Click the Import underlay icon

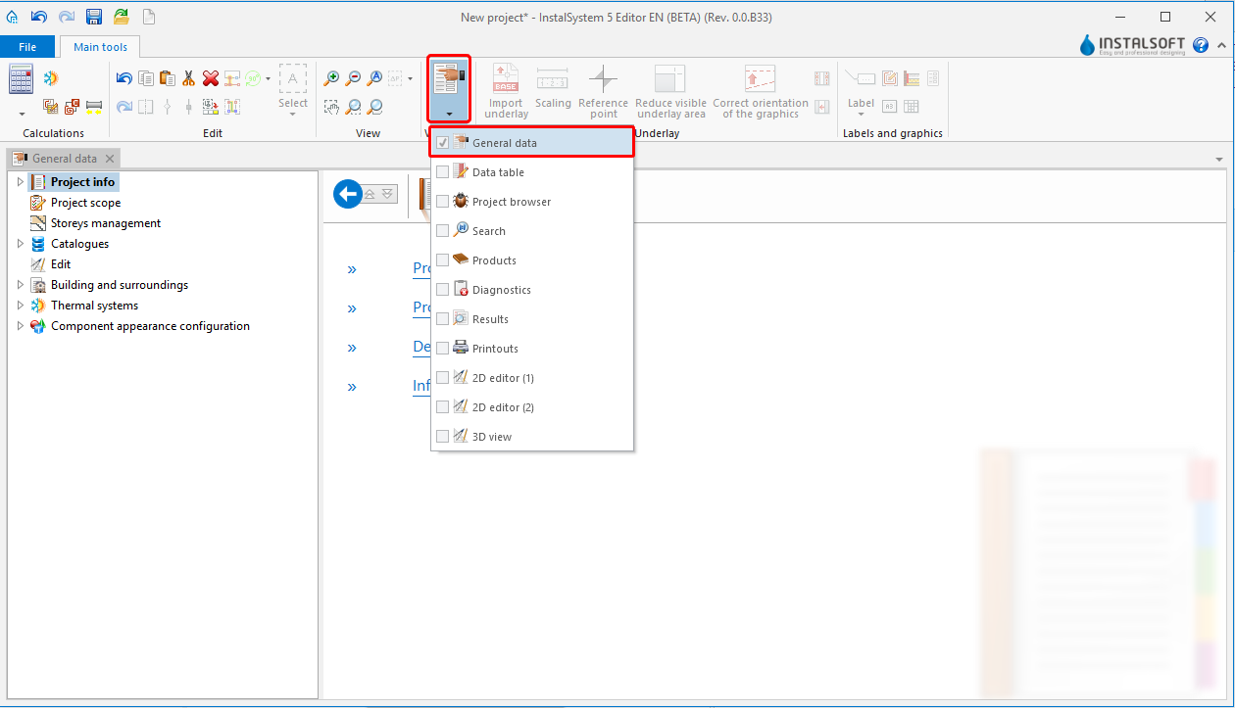pyautogui.click(x=506, y=79)
